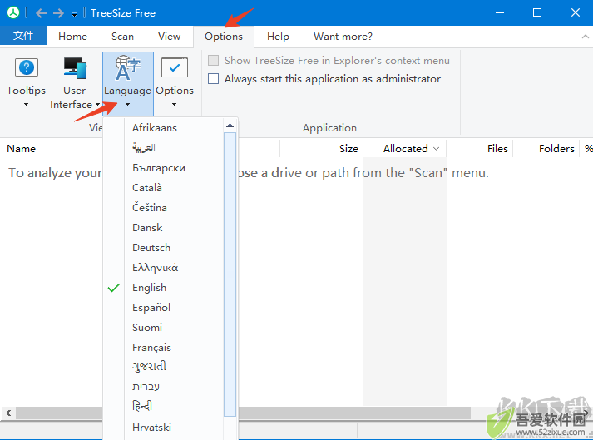This screenshot has width=593, height=440.
Task: Open the Want more? tab
Action: coord(343,37)
